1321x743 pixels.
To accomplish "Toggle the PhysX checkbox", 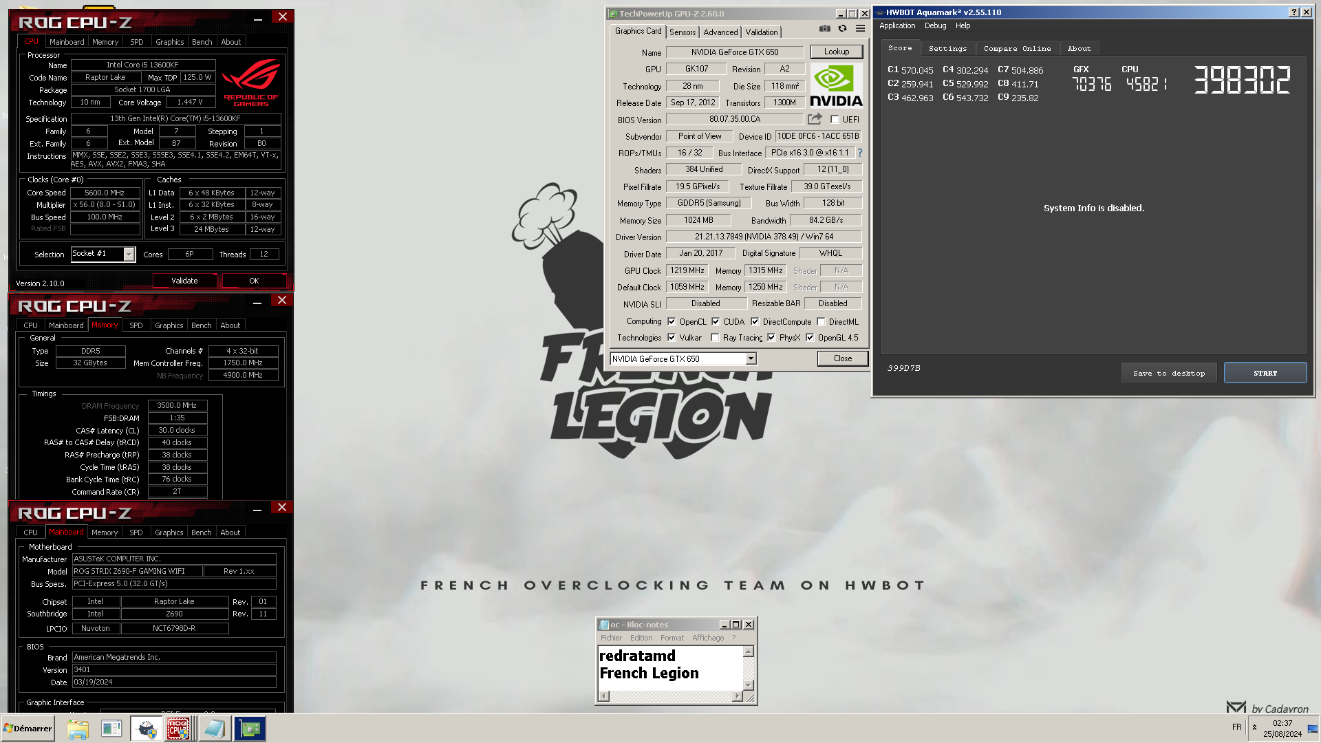I will (771, 337).
